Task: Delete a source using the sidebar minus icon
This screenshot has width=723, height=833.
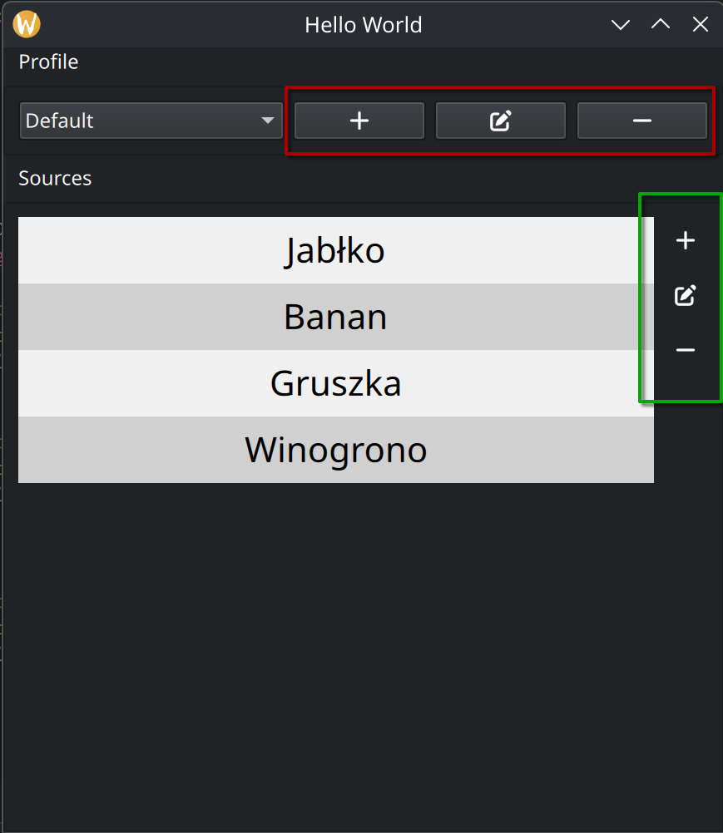Action: click(x=685, y=350)
